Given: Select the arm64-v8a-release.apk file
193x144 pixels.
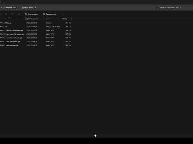Looking at the screenshot, I should [11, 30].
